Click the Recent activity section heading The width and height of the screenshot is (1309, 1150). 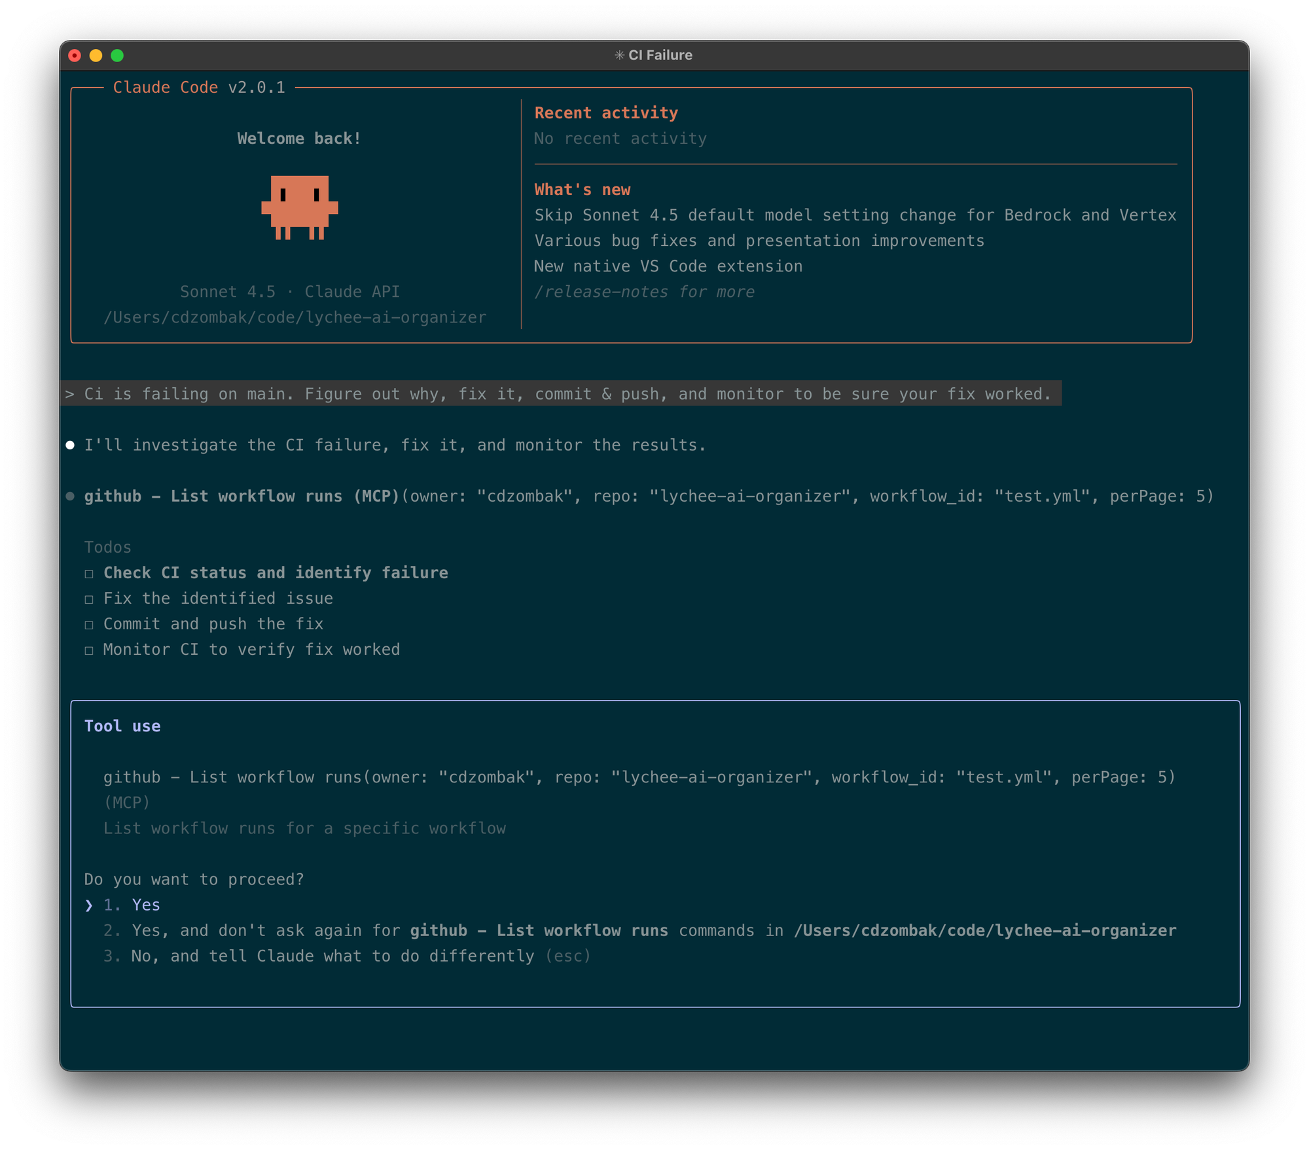pyautogui.click(x=606, y=113)
